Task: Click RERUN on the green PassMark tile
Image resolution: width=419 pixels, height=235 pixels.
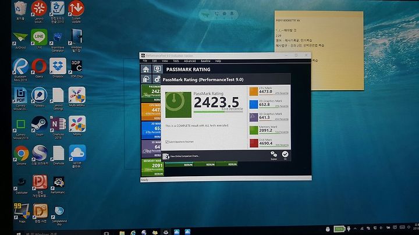Action: pos(157,99)
